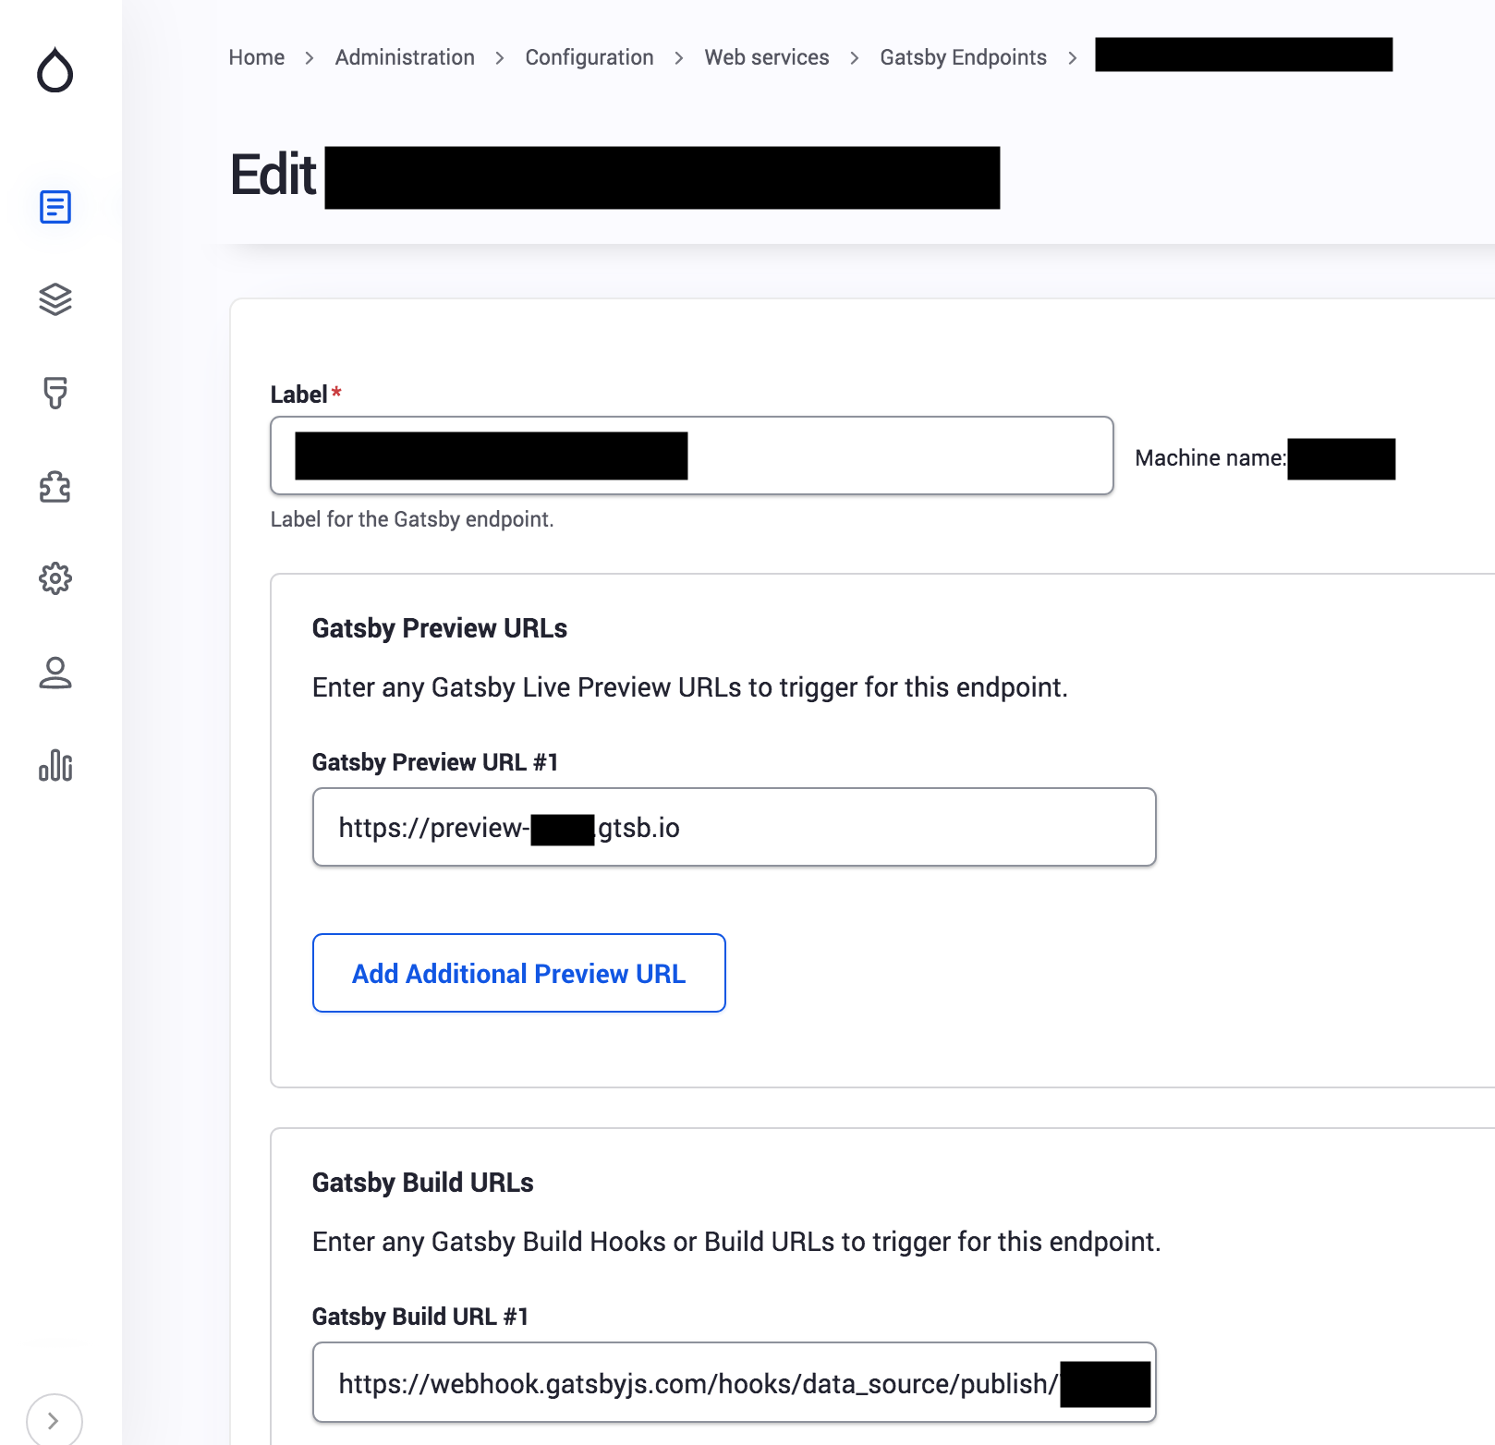
Task: Click the 'Machine name:' text
Action: 1210,458
